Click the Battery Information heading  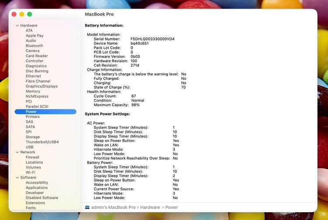point(104,25)
